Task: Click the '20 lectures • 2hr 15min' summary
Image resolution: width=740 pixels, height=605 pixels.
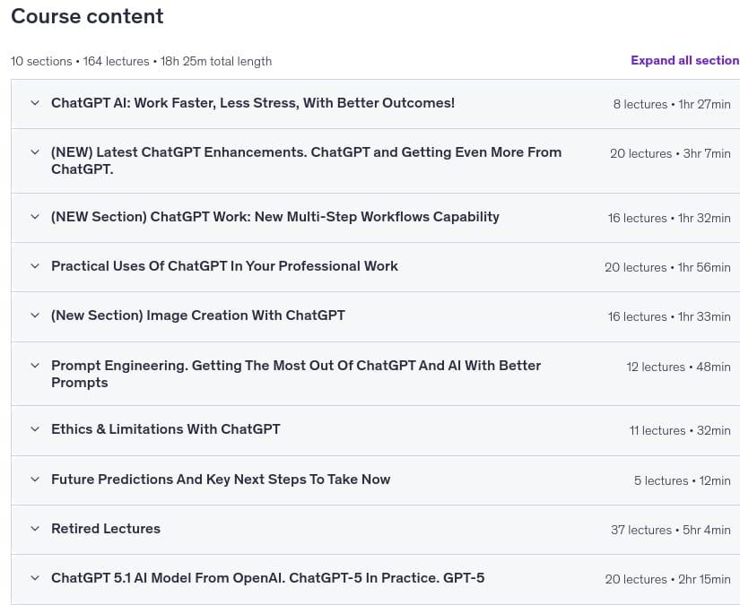Action: 667,579
